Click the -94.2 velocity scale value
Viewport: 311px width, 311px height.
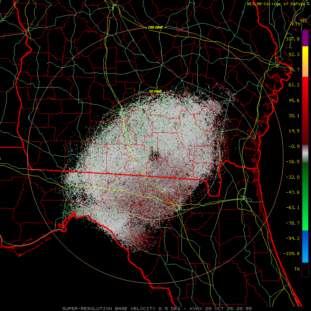click(x=293, y=238)
